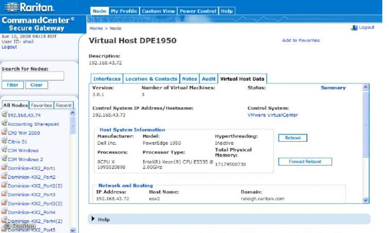
Task: Click Add to Favorites link
Action: [x=301, y=40]
